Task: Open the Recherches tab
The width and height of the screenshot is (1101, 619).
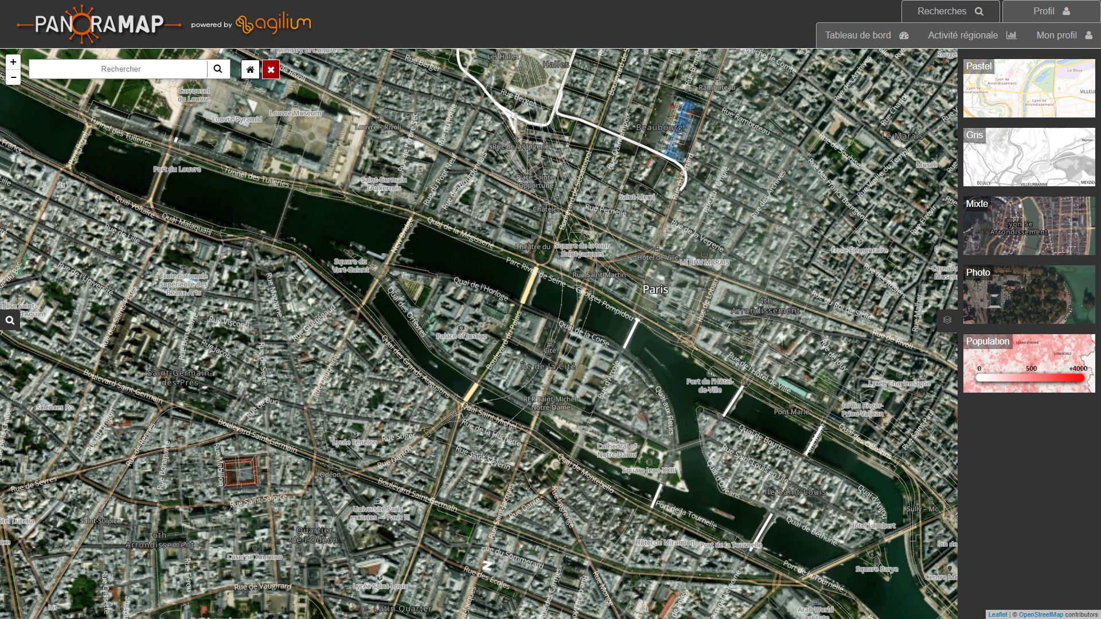Action: click(950, 11)
